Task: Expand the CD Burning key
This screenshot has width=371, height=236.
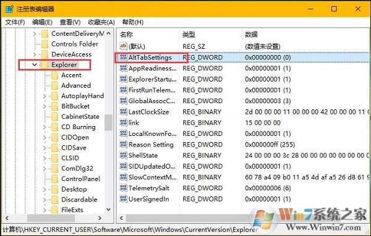Action: (x=45, y=127)
